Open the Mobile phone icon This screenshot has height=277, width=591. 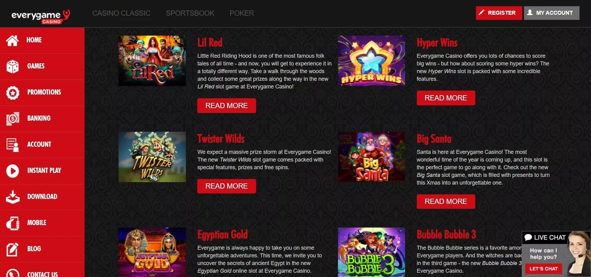coord(12,223)
